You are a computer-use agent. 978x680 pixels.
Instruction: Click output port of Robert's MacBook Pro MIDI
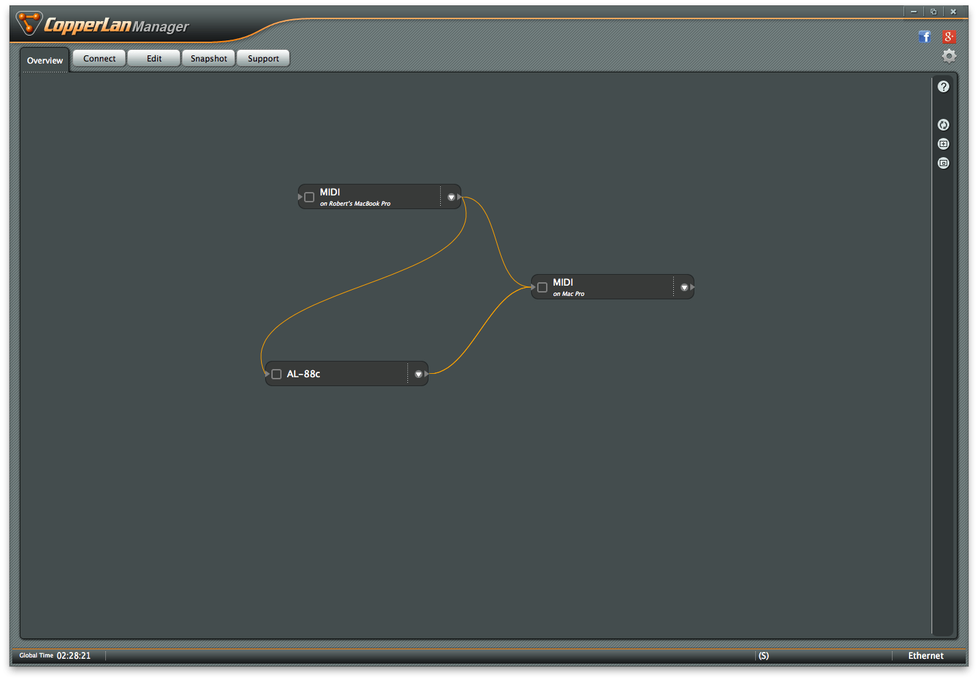click(x=460, y=197)
